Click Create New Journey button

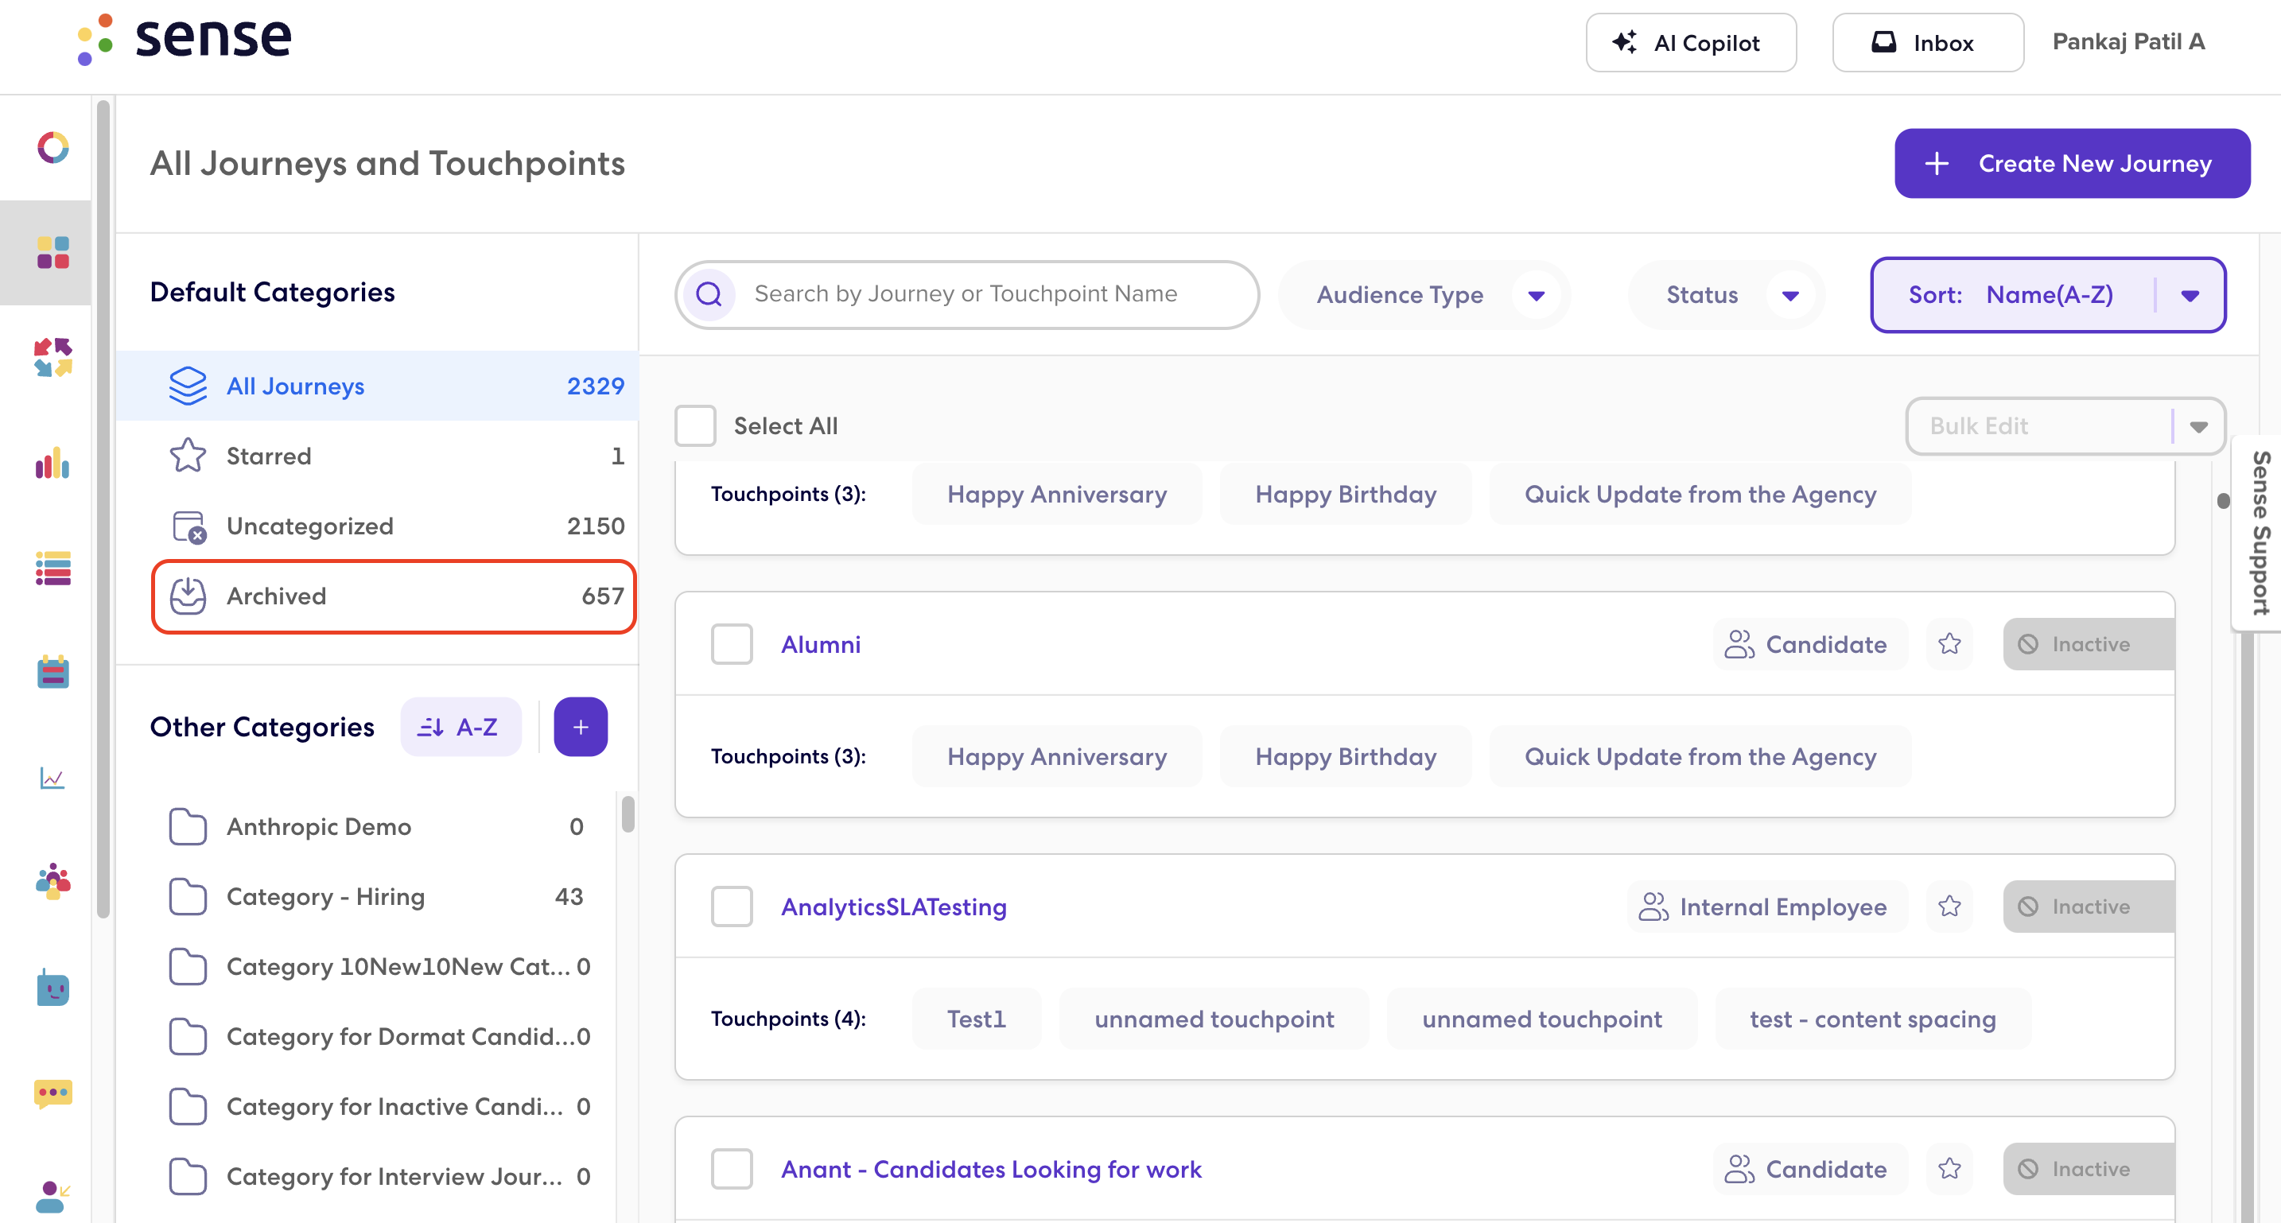tap(2072, 163)
